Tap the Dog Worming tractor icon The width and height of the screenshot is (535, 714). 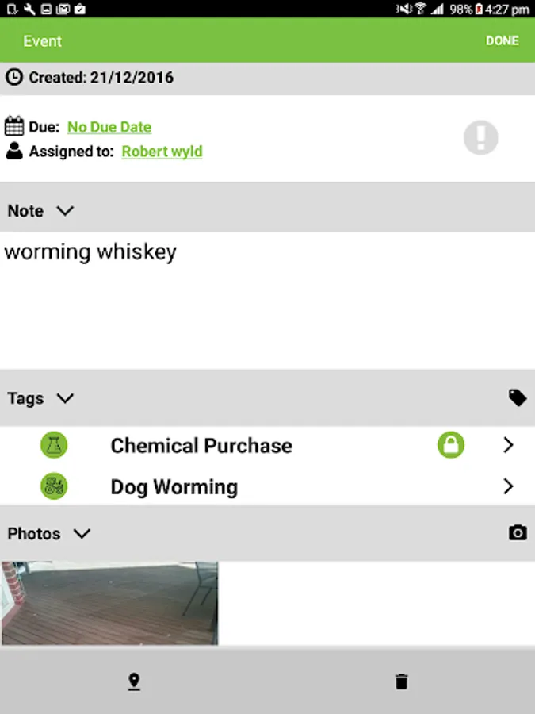click(x=54, y=486)
